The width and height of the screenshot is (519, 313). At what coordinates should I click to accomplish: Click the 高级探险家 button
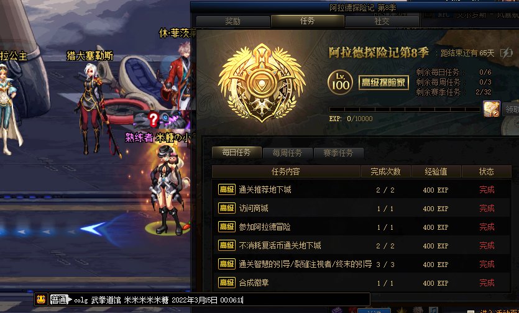click(384, 83)
